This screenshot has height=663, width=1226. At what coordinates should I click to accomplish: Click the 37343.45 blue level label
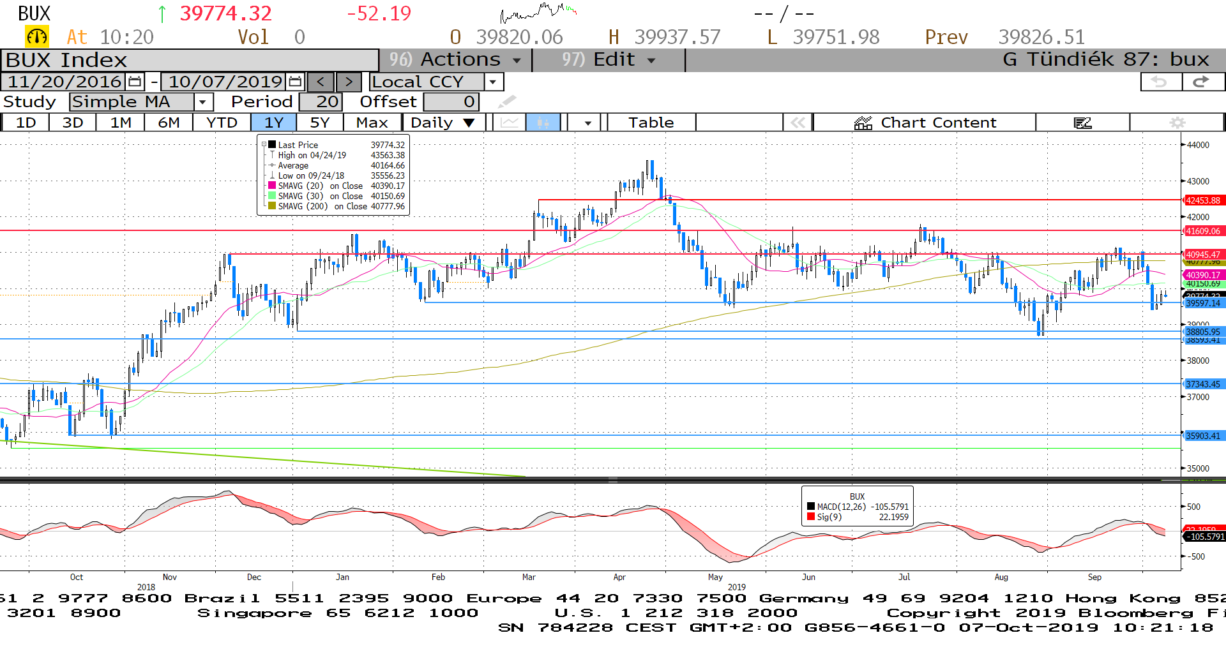pyautogui.click(x=1203, y=384)
